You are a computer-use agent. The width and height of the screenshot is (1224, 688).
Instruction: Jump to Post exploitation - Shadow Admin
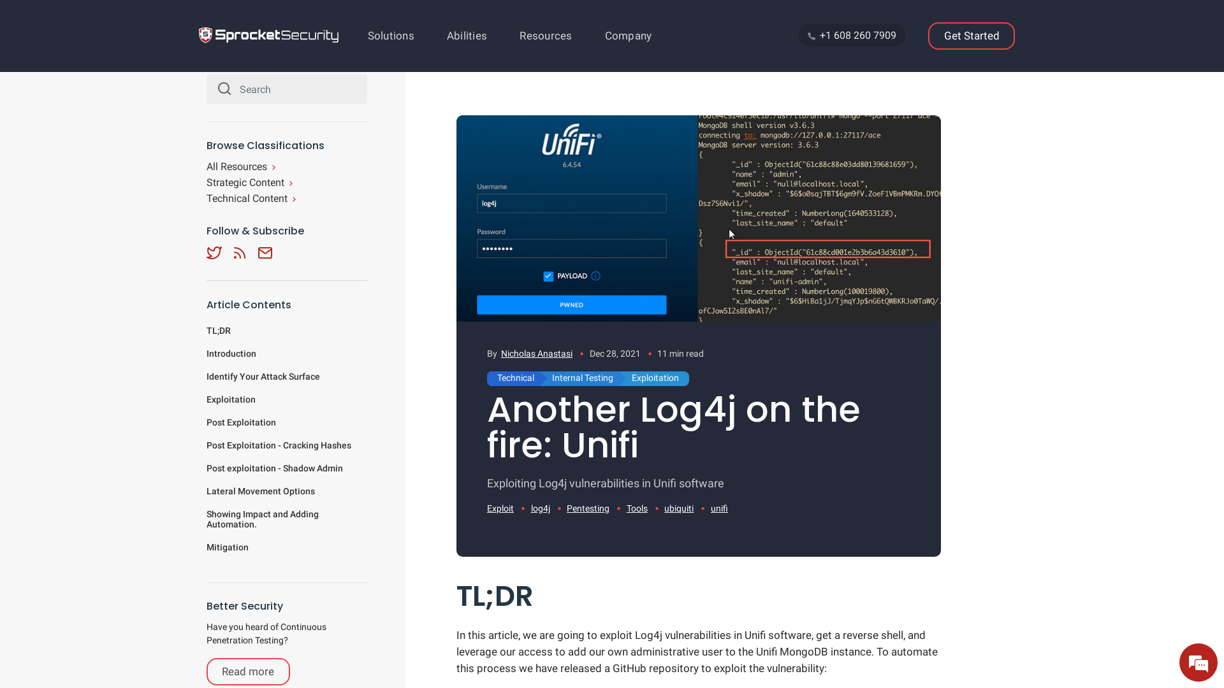click(275, 468)
